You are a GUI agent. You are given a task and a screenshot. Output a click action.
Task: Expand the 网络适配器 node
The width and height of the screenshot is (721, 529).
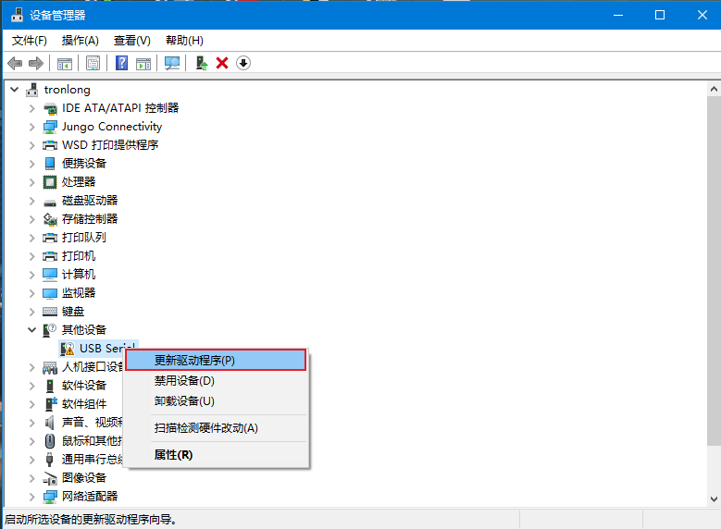point(31,497)
